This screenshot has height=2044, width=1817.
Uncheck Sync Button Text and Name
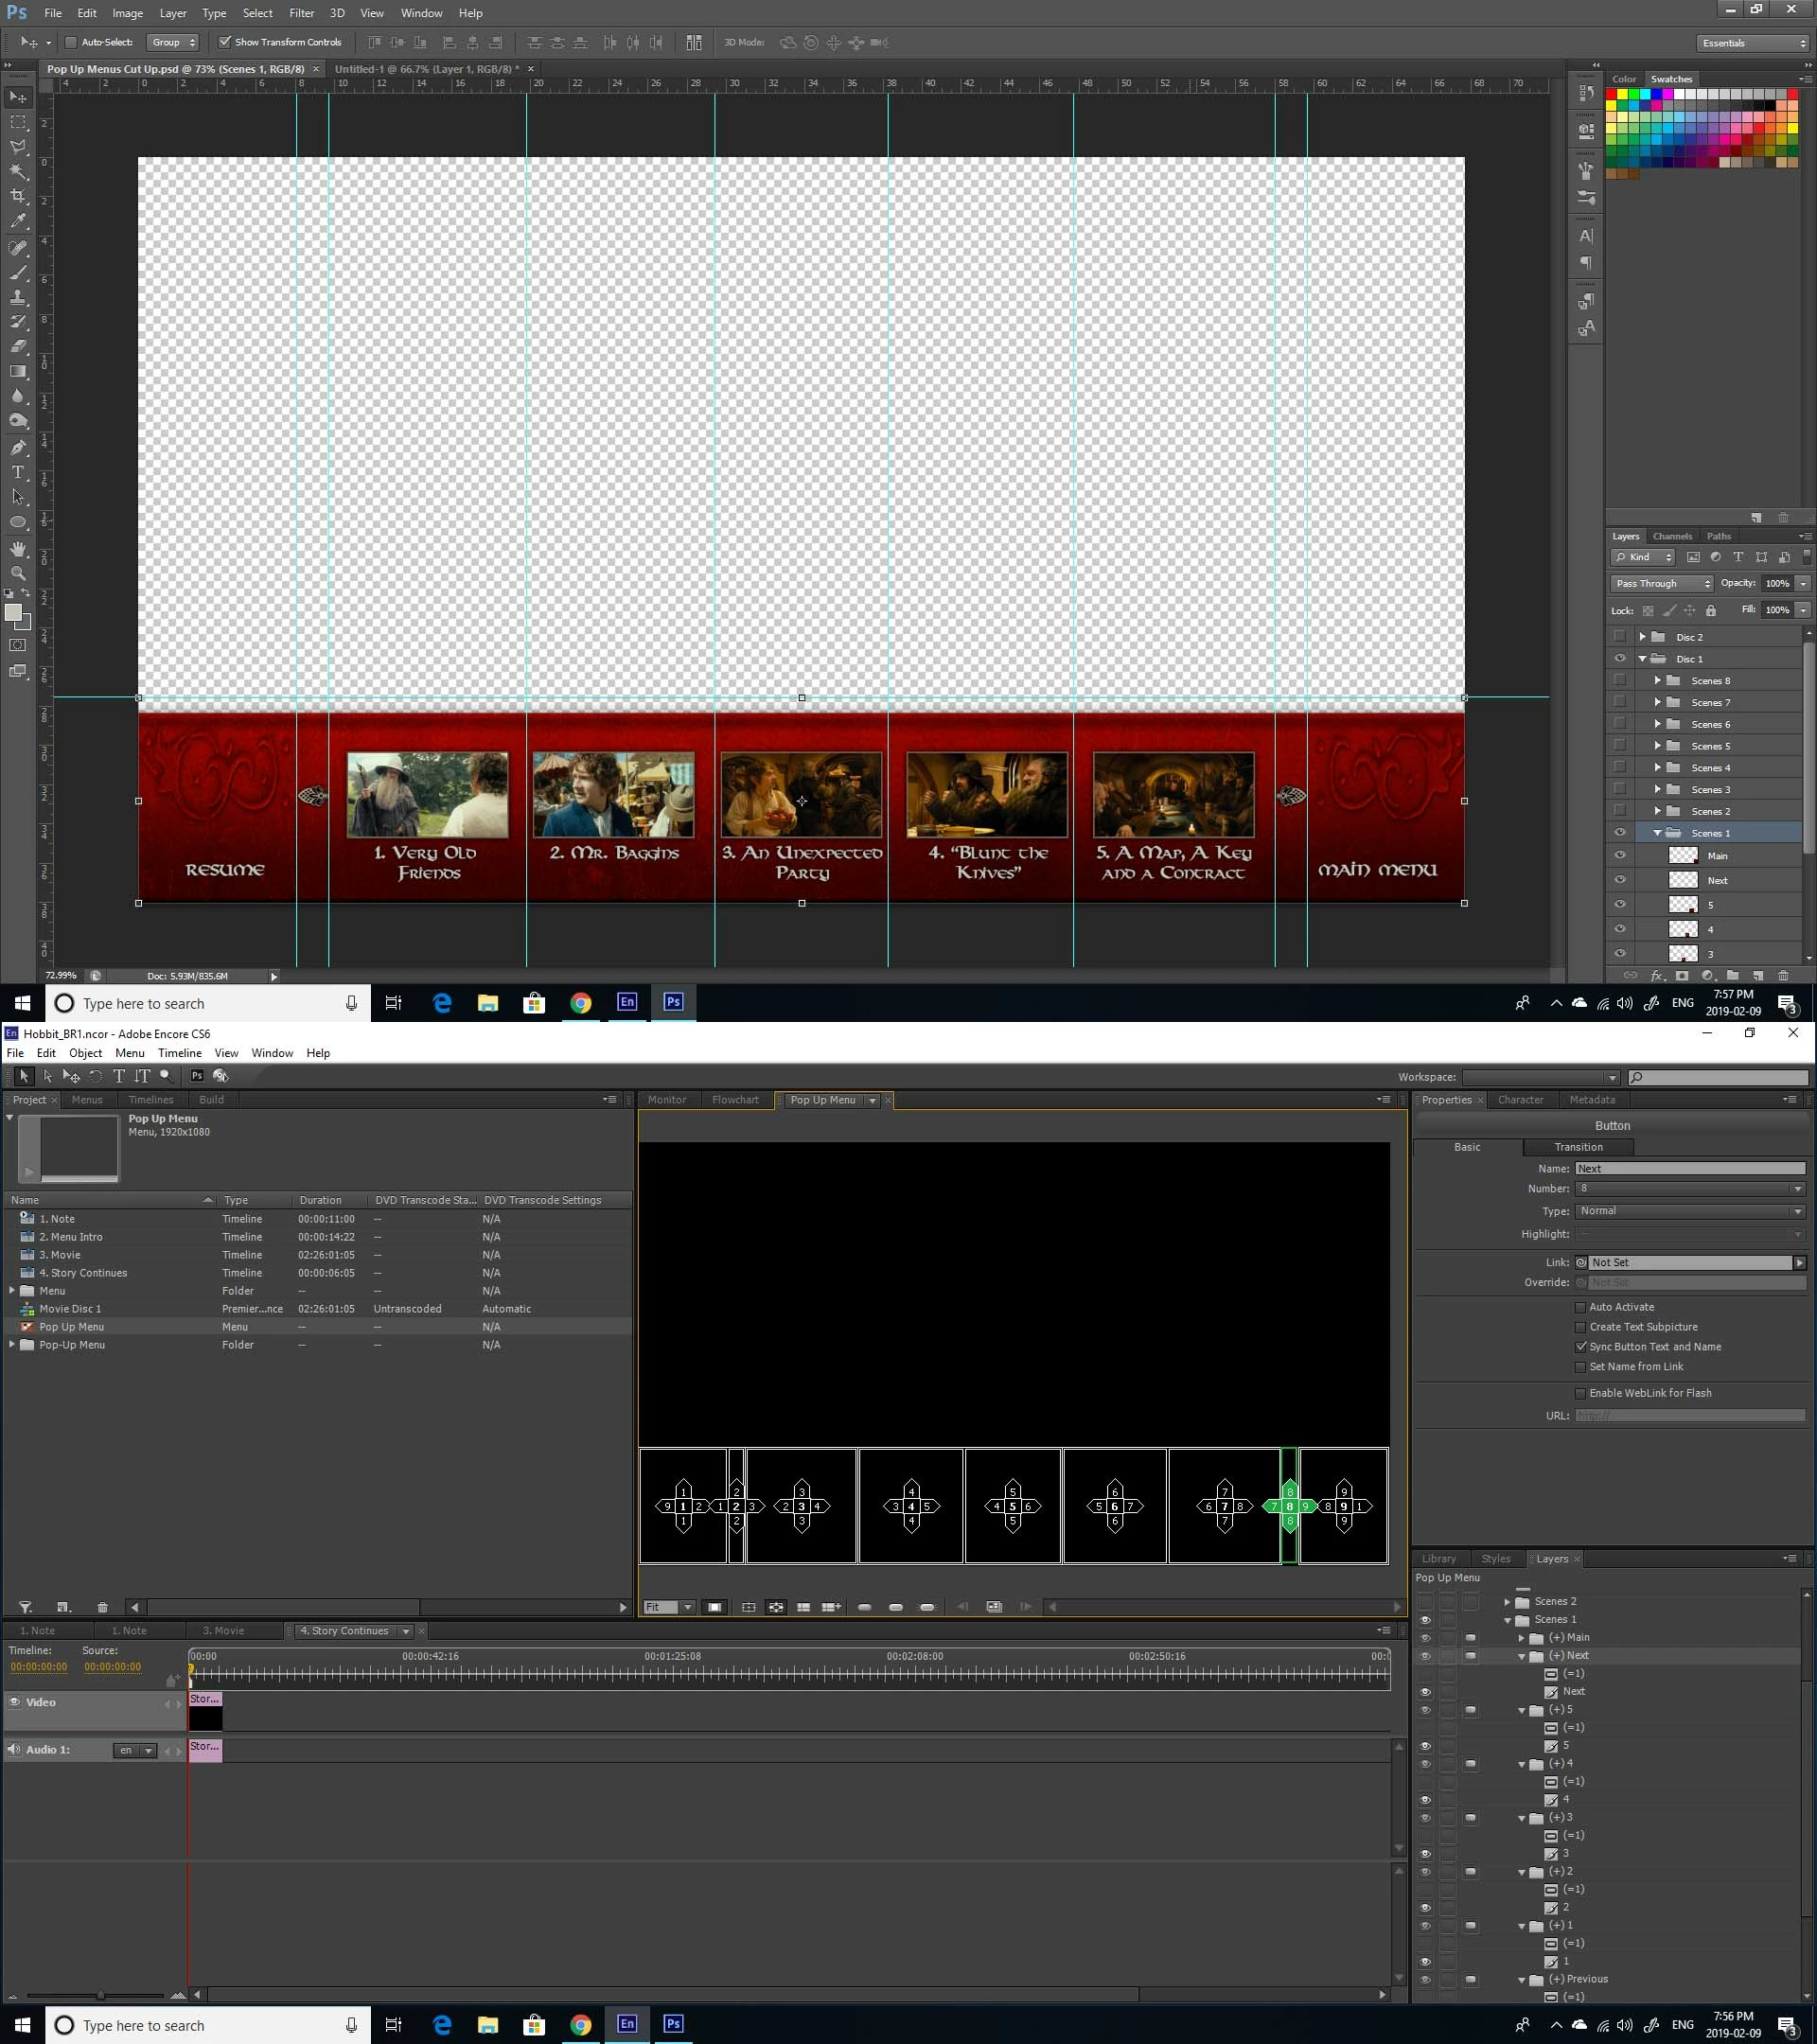(1580, 1347)
